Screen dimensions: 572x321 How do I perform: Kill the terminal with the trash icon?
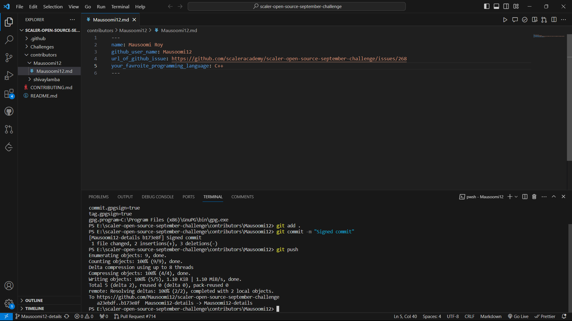pos(534,196)
